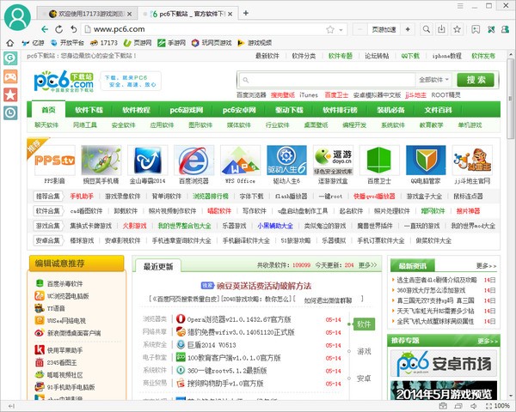Screen dimensions: 516x412
Task: Reload page with the refresh icon
Action: point(58,29)
